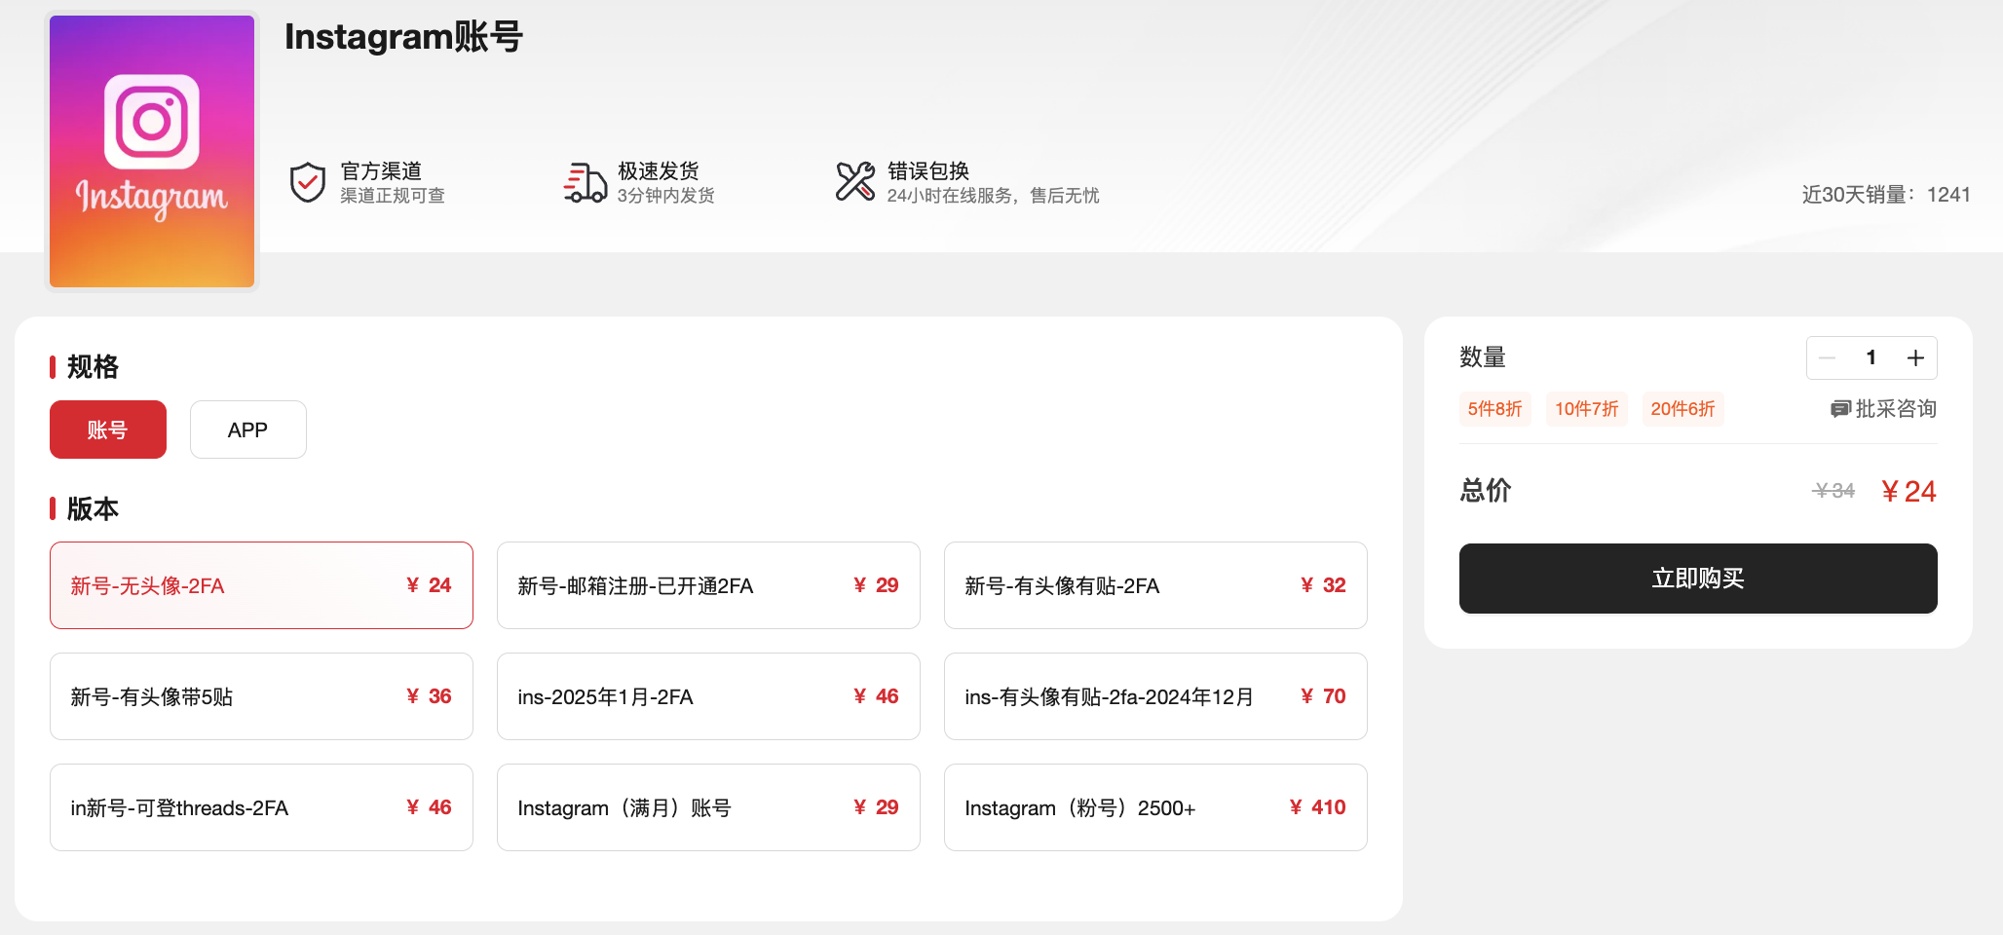This screenshot has width=2003, height=935.
Task: Decrease quantity with the minus button
Action: coord(1828,358)
